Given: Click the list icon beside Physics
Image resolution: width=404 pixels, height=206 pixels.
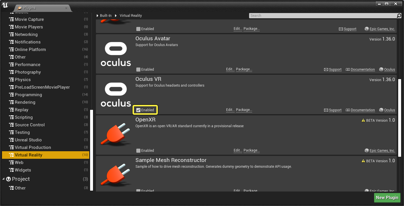Looking at the screenshot, I should (11, 80).
